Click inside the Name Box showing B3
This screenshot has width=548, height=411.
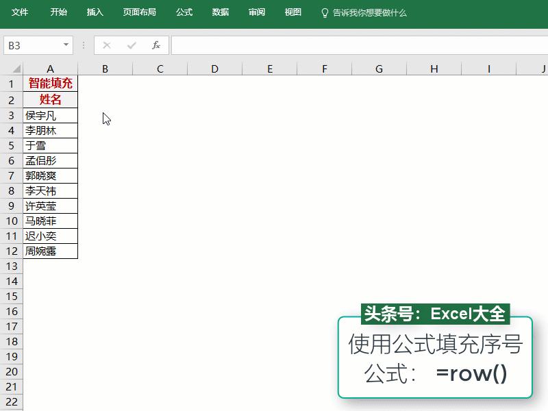pos(31,45)
